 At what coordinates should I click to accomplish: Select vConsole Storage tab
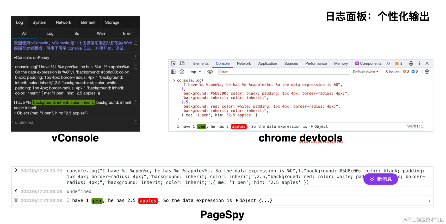tap(112, 22)
